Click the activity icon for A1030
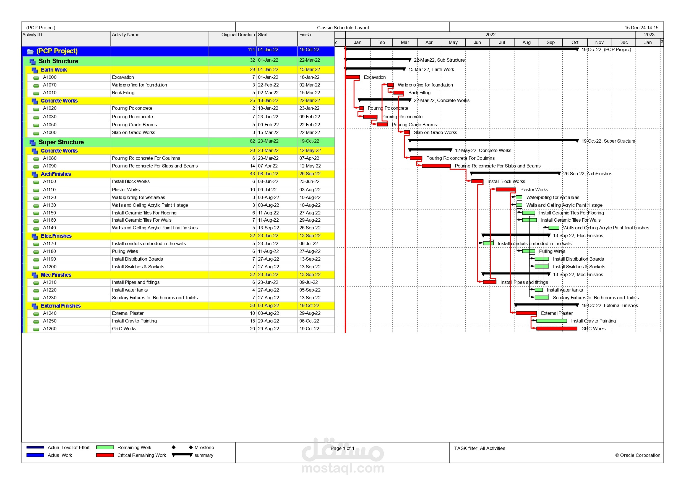Screen dimensions: 686x485 pos(36,117)
